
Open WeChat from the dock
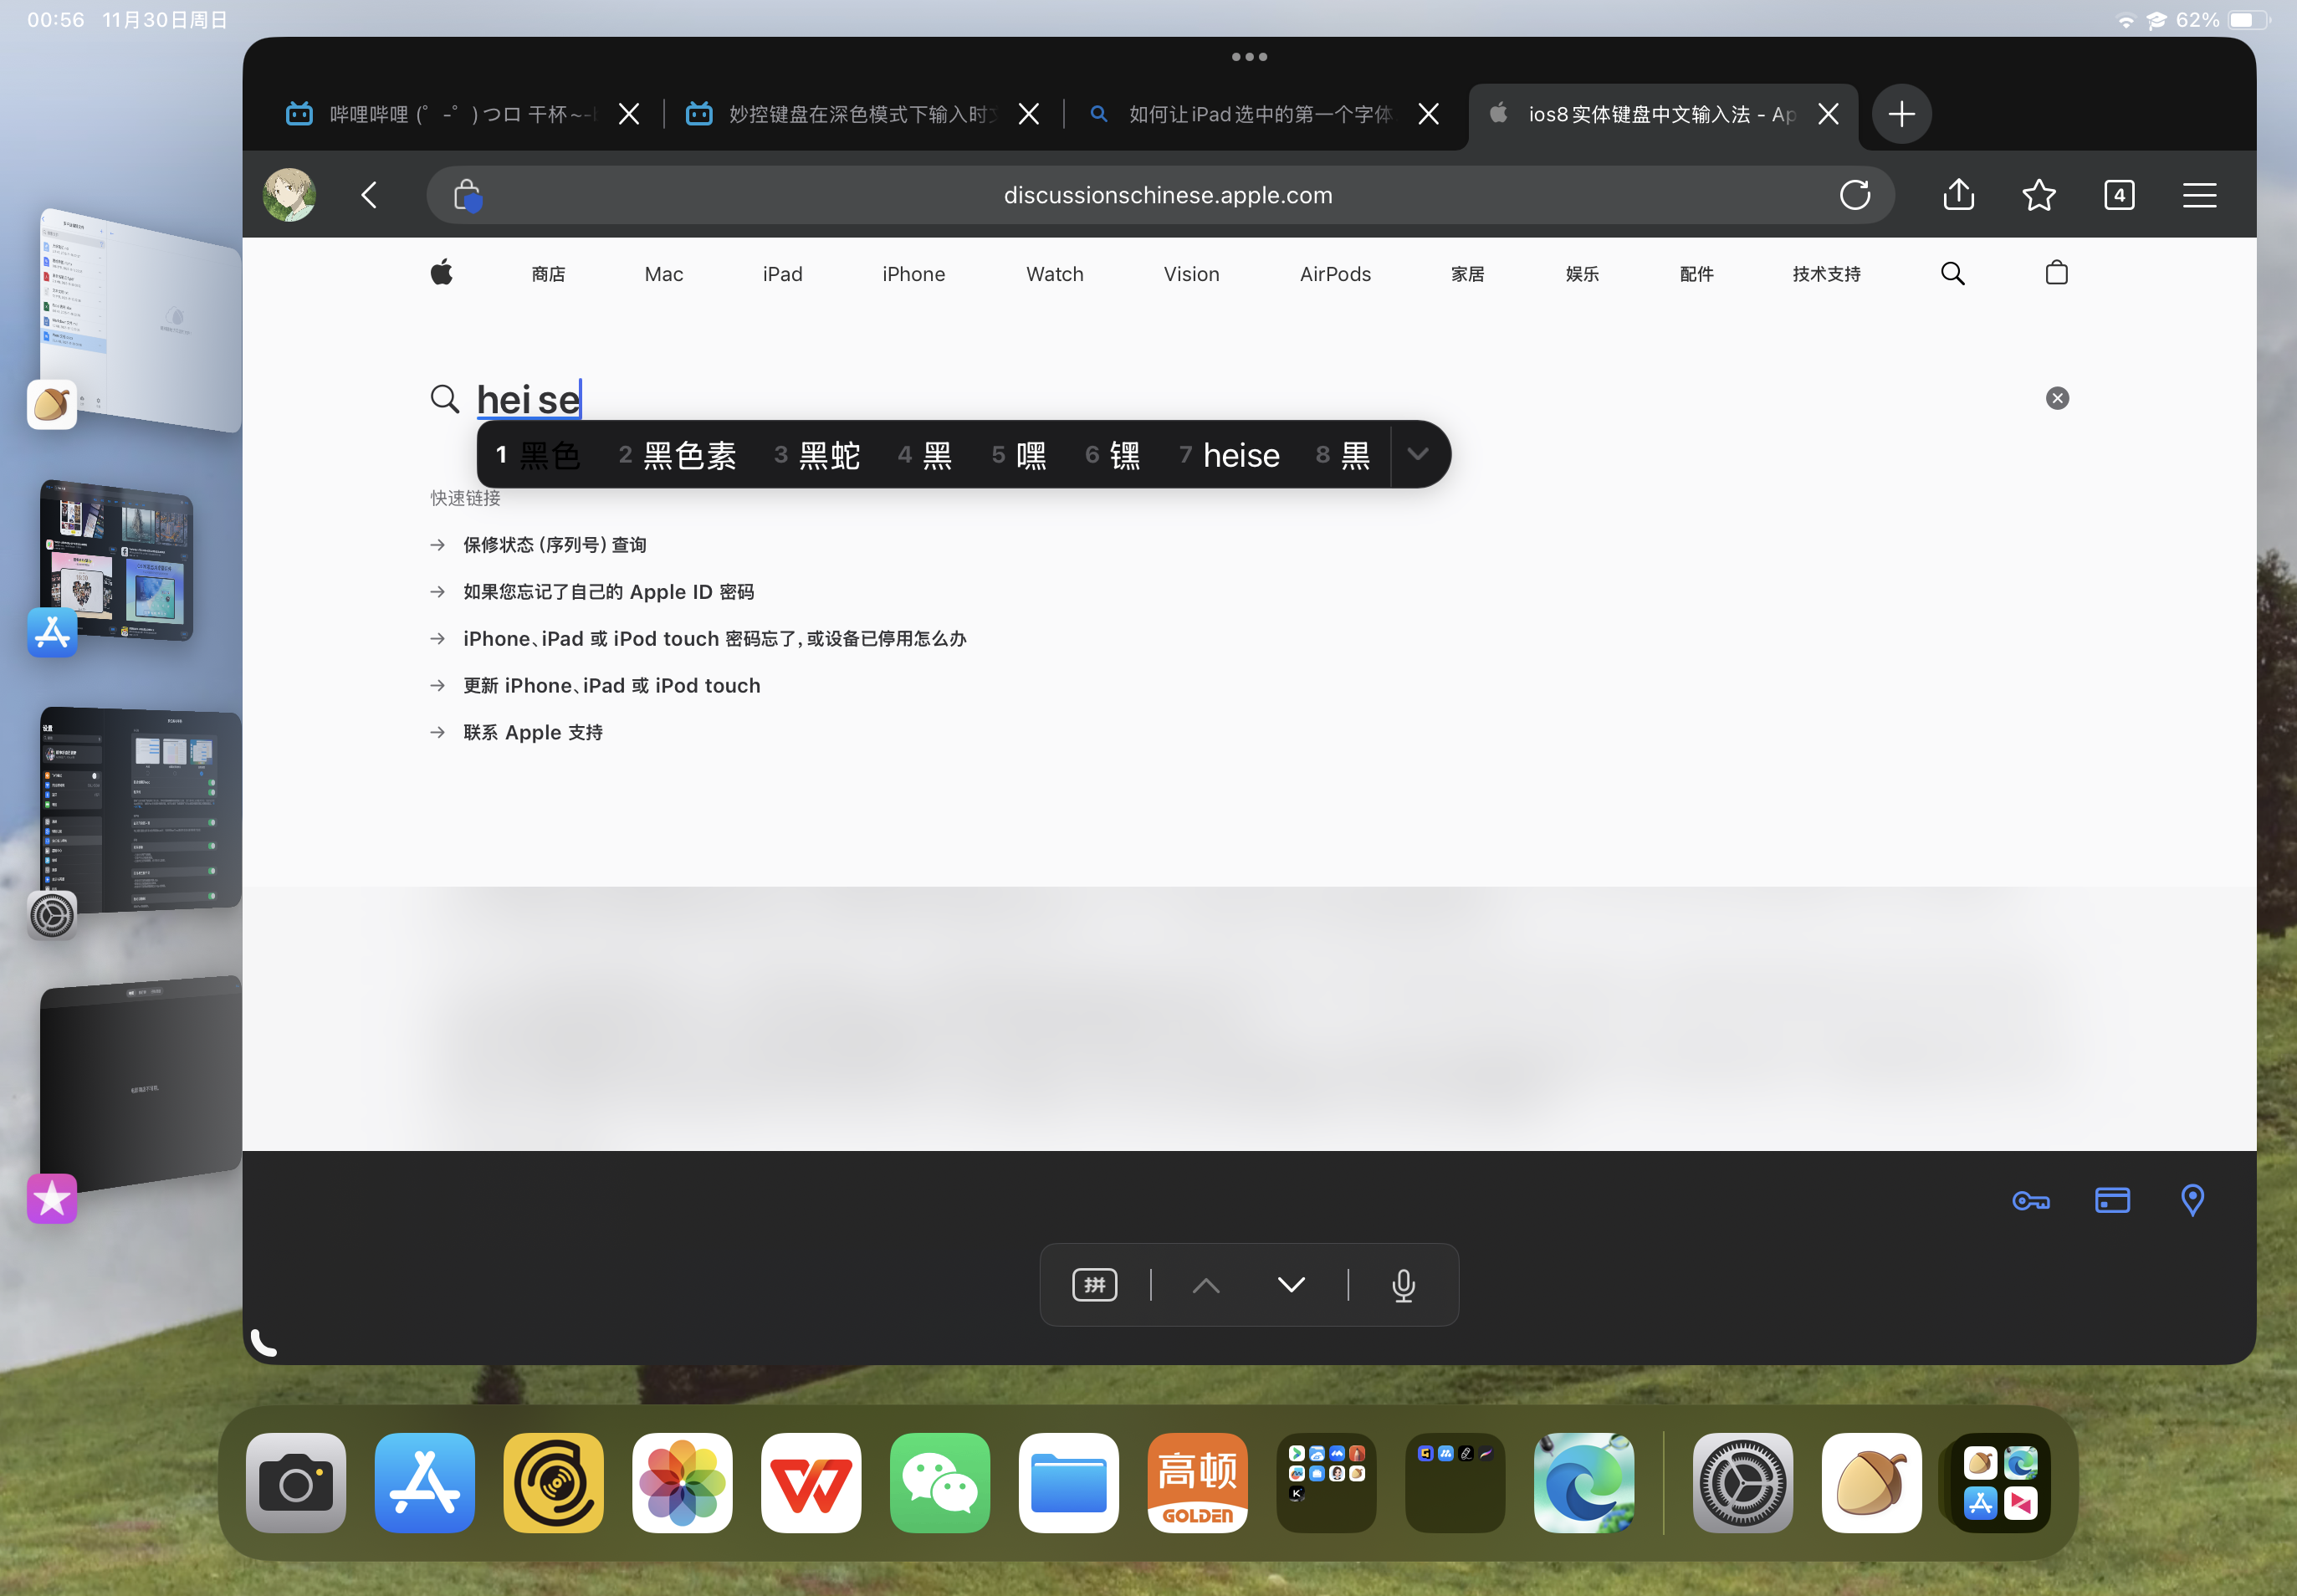pyautogui.click(x=939, y=1482)
